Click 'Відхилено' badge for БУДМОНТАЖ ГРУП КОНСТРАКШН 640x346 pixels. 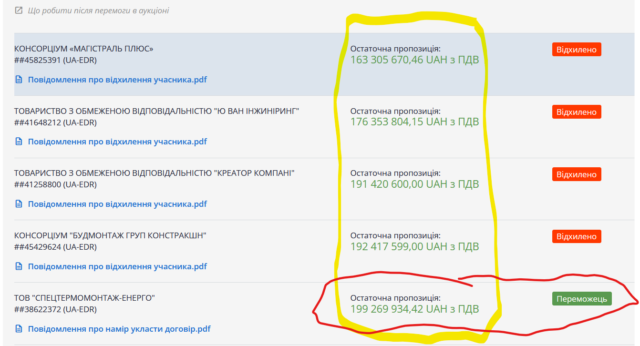577,236
